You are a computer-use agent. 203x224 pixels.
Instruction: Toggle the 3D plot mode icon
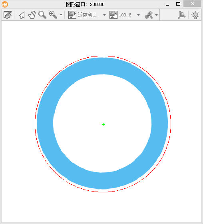181,15
